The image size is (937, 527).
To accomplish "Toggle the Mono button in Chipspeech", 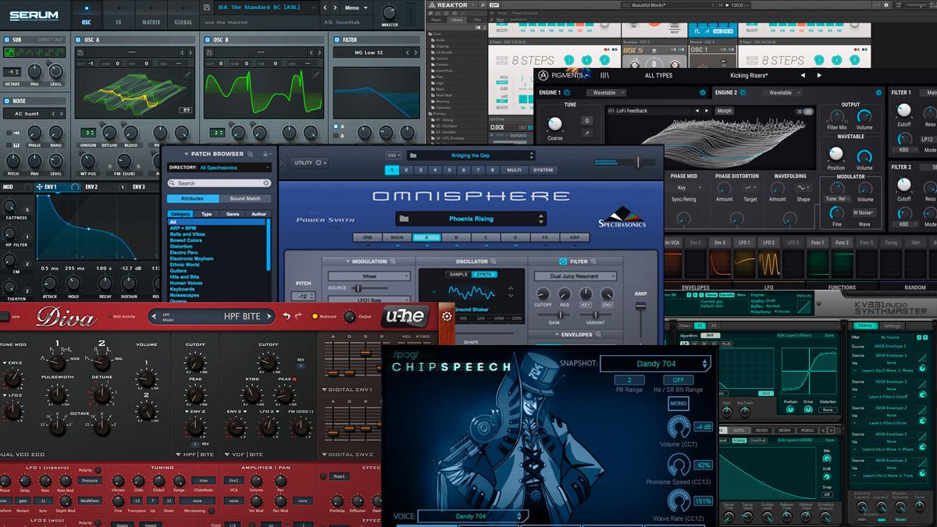I will coord(678,404).
